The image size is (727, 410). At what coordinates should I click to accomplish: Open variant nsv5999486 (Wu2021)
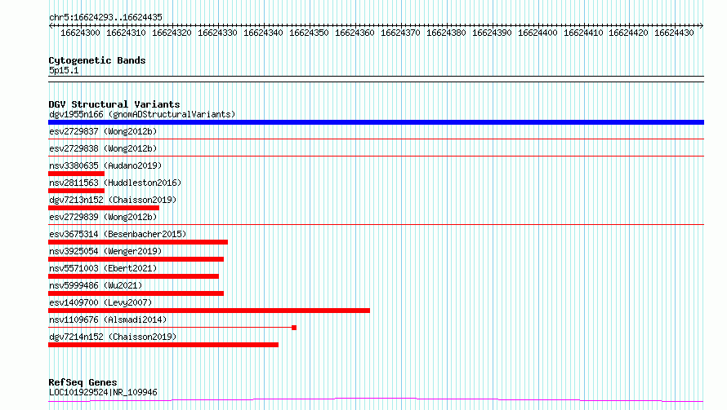click(96, 285)
